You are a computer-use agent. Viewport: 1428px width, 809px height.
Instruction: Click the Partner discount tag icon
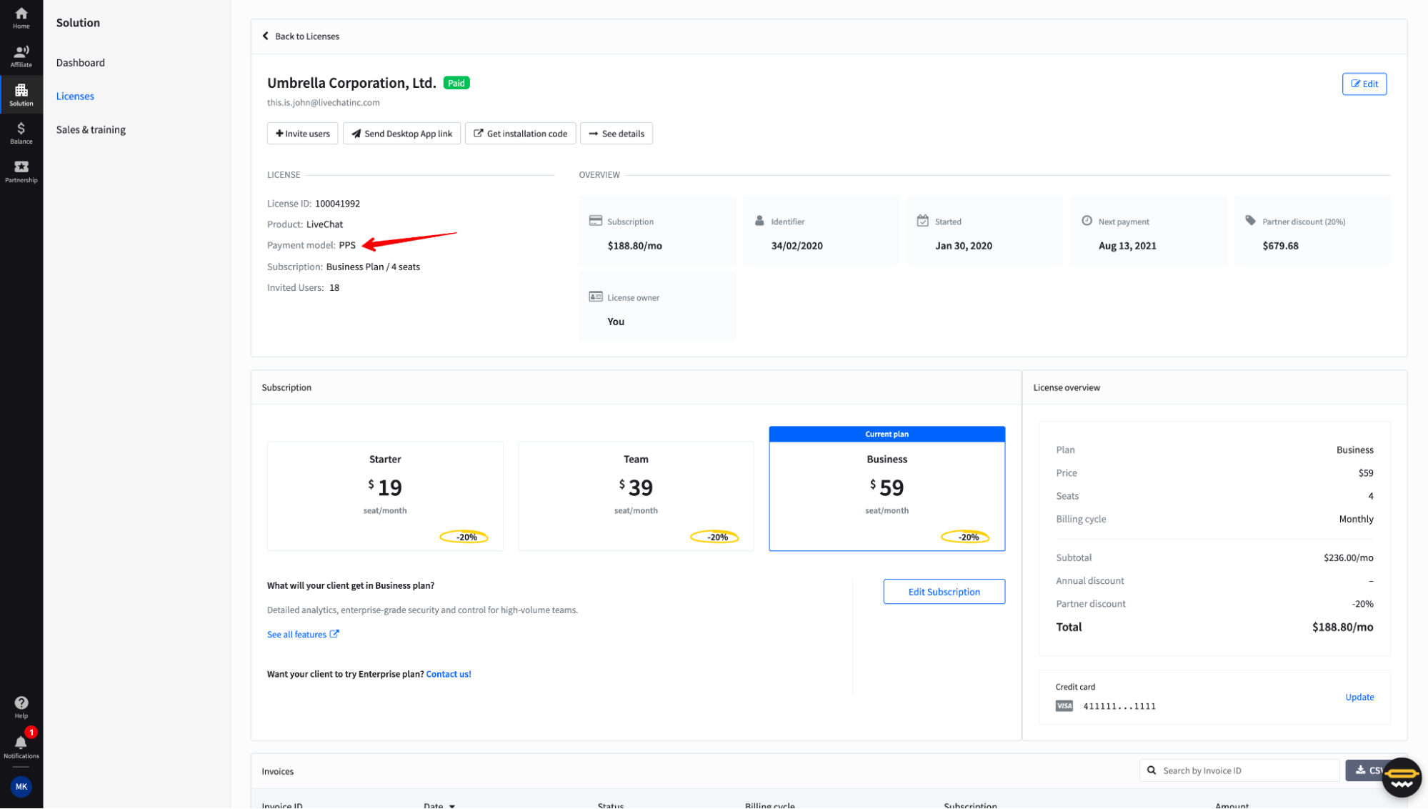click(1250, 221)
